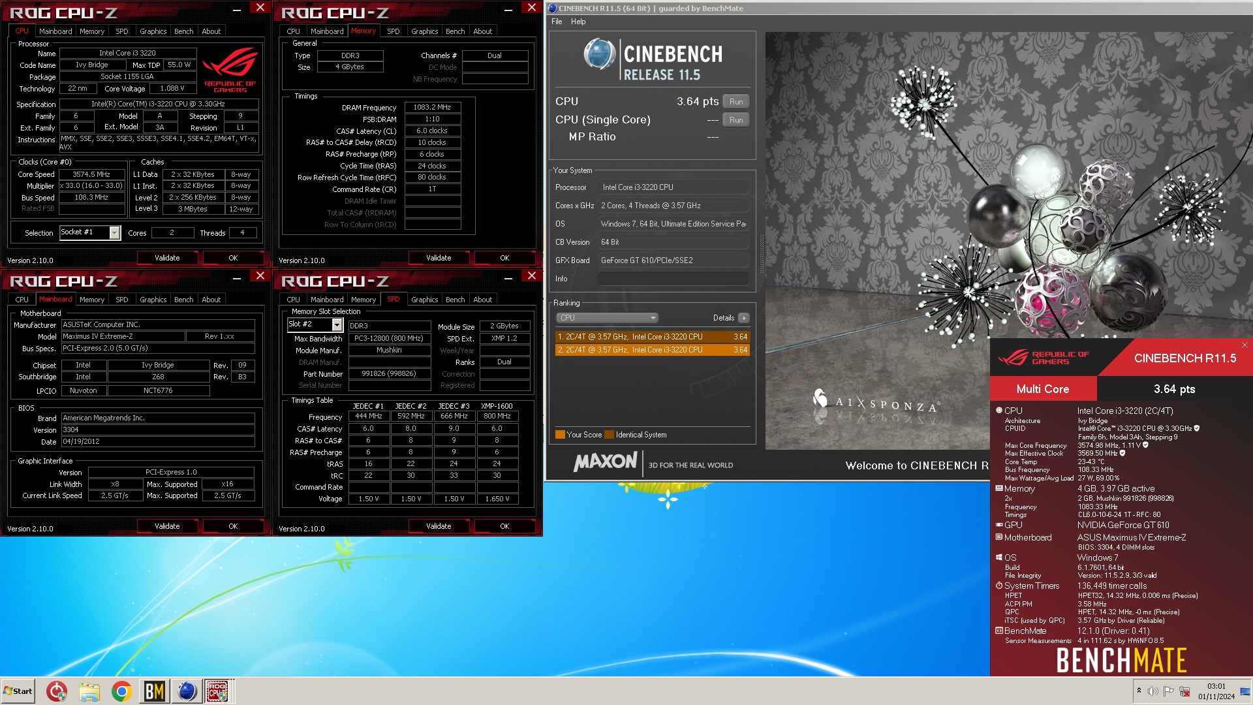Viewport: 1253px width, 705px height.
Task: Click the GFX Board value GeForce GT 610
Action: pos(673,260)
